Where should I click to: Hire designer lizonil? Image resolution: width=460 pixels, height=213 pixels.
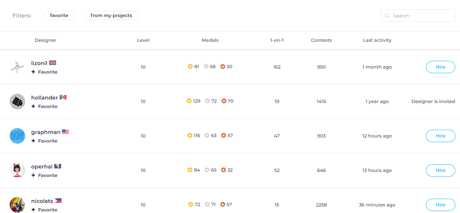[x=440, y=67]
